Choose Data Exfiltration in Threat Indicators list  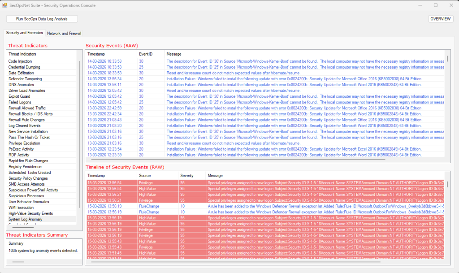pyautogui.click(x=21, y=73)
